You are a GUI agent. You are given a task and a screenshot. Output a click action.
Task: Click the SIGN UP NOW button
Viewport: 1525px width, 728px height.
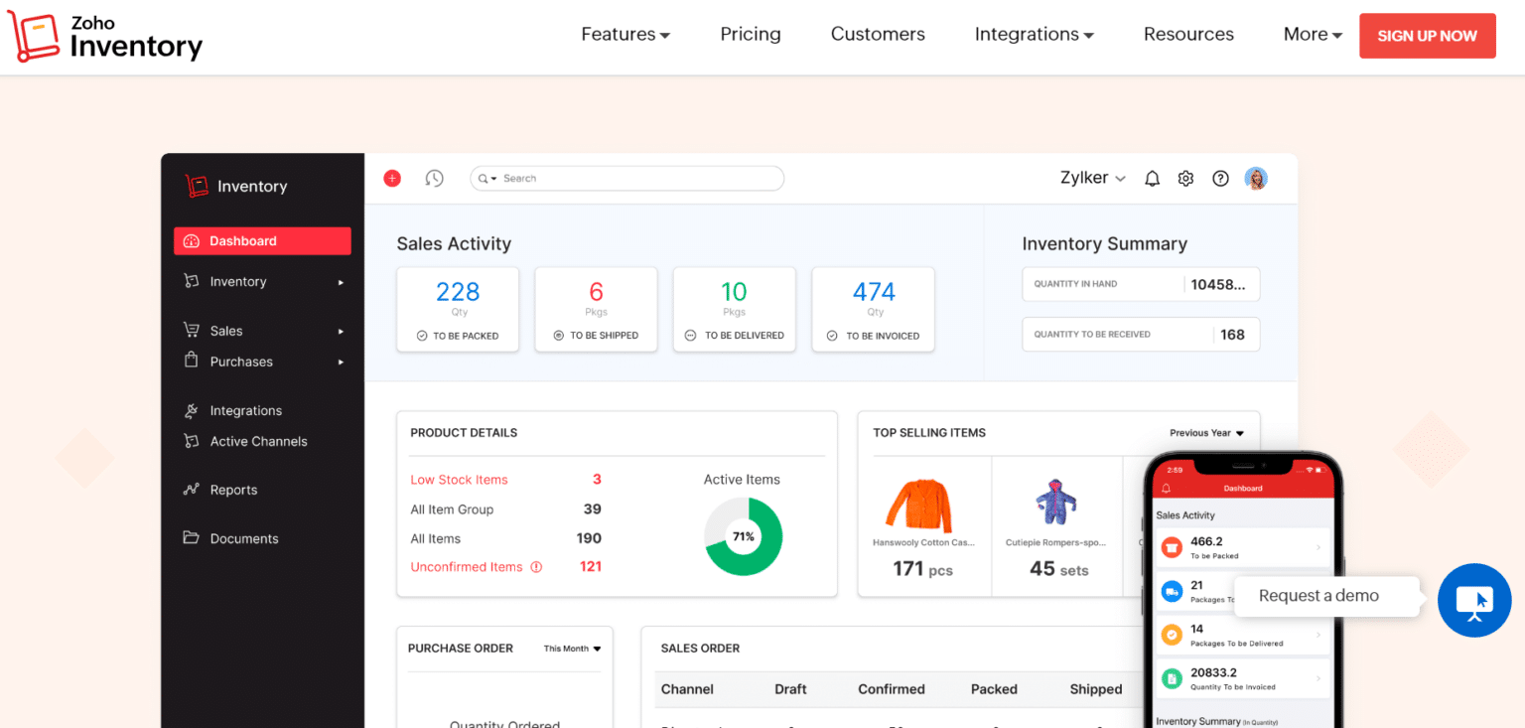point(1427,35)
